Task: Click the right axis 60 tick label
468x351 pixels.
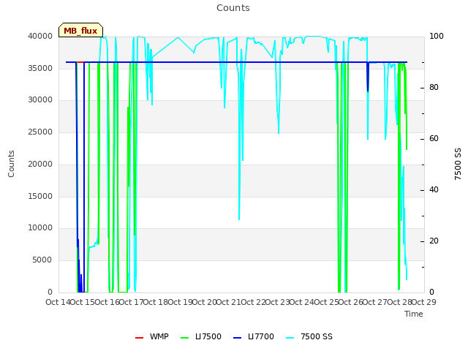Action: [434, 139]
